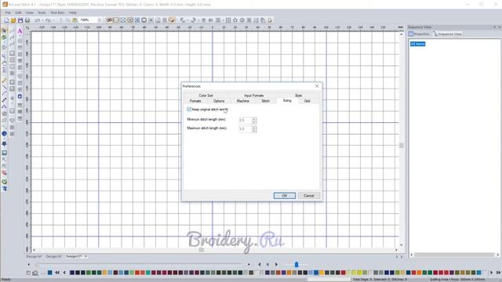This screenshot has width=502, height=282.
Task: Click Maximum stitch length spinner arrows
Action: 254,129
